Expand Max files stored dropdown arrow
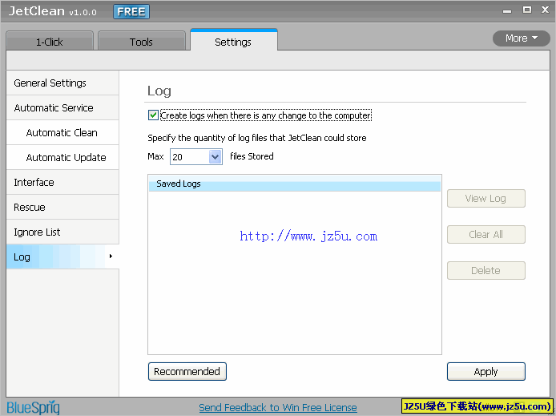 click(x=215, y=157)
